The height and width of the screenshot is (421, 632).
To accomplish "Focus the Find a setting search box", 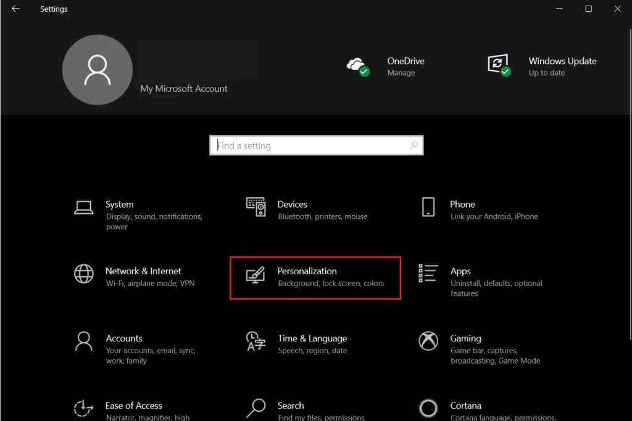I will (x=317, y=145).
